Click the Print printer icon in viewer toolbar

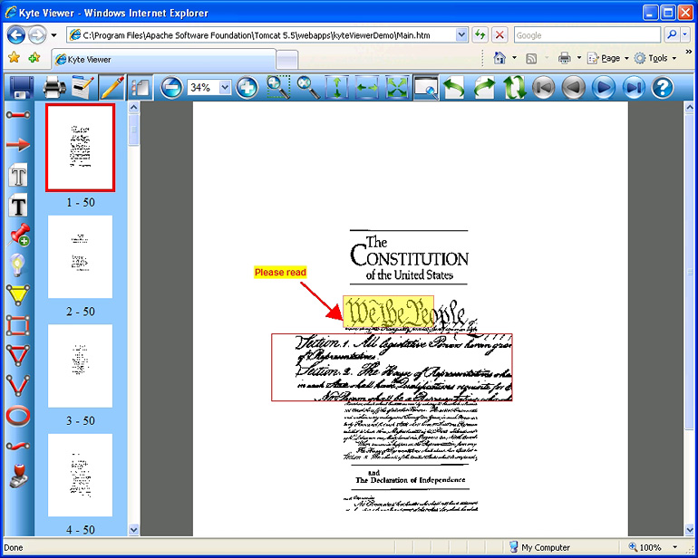click(x=54, y=87)
